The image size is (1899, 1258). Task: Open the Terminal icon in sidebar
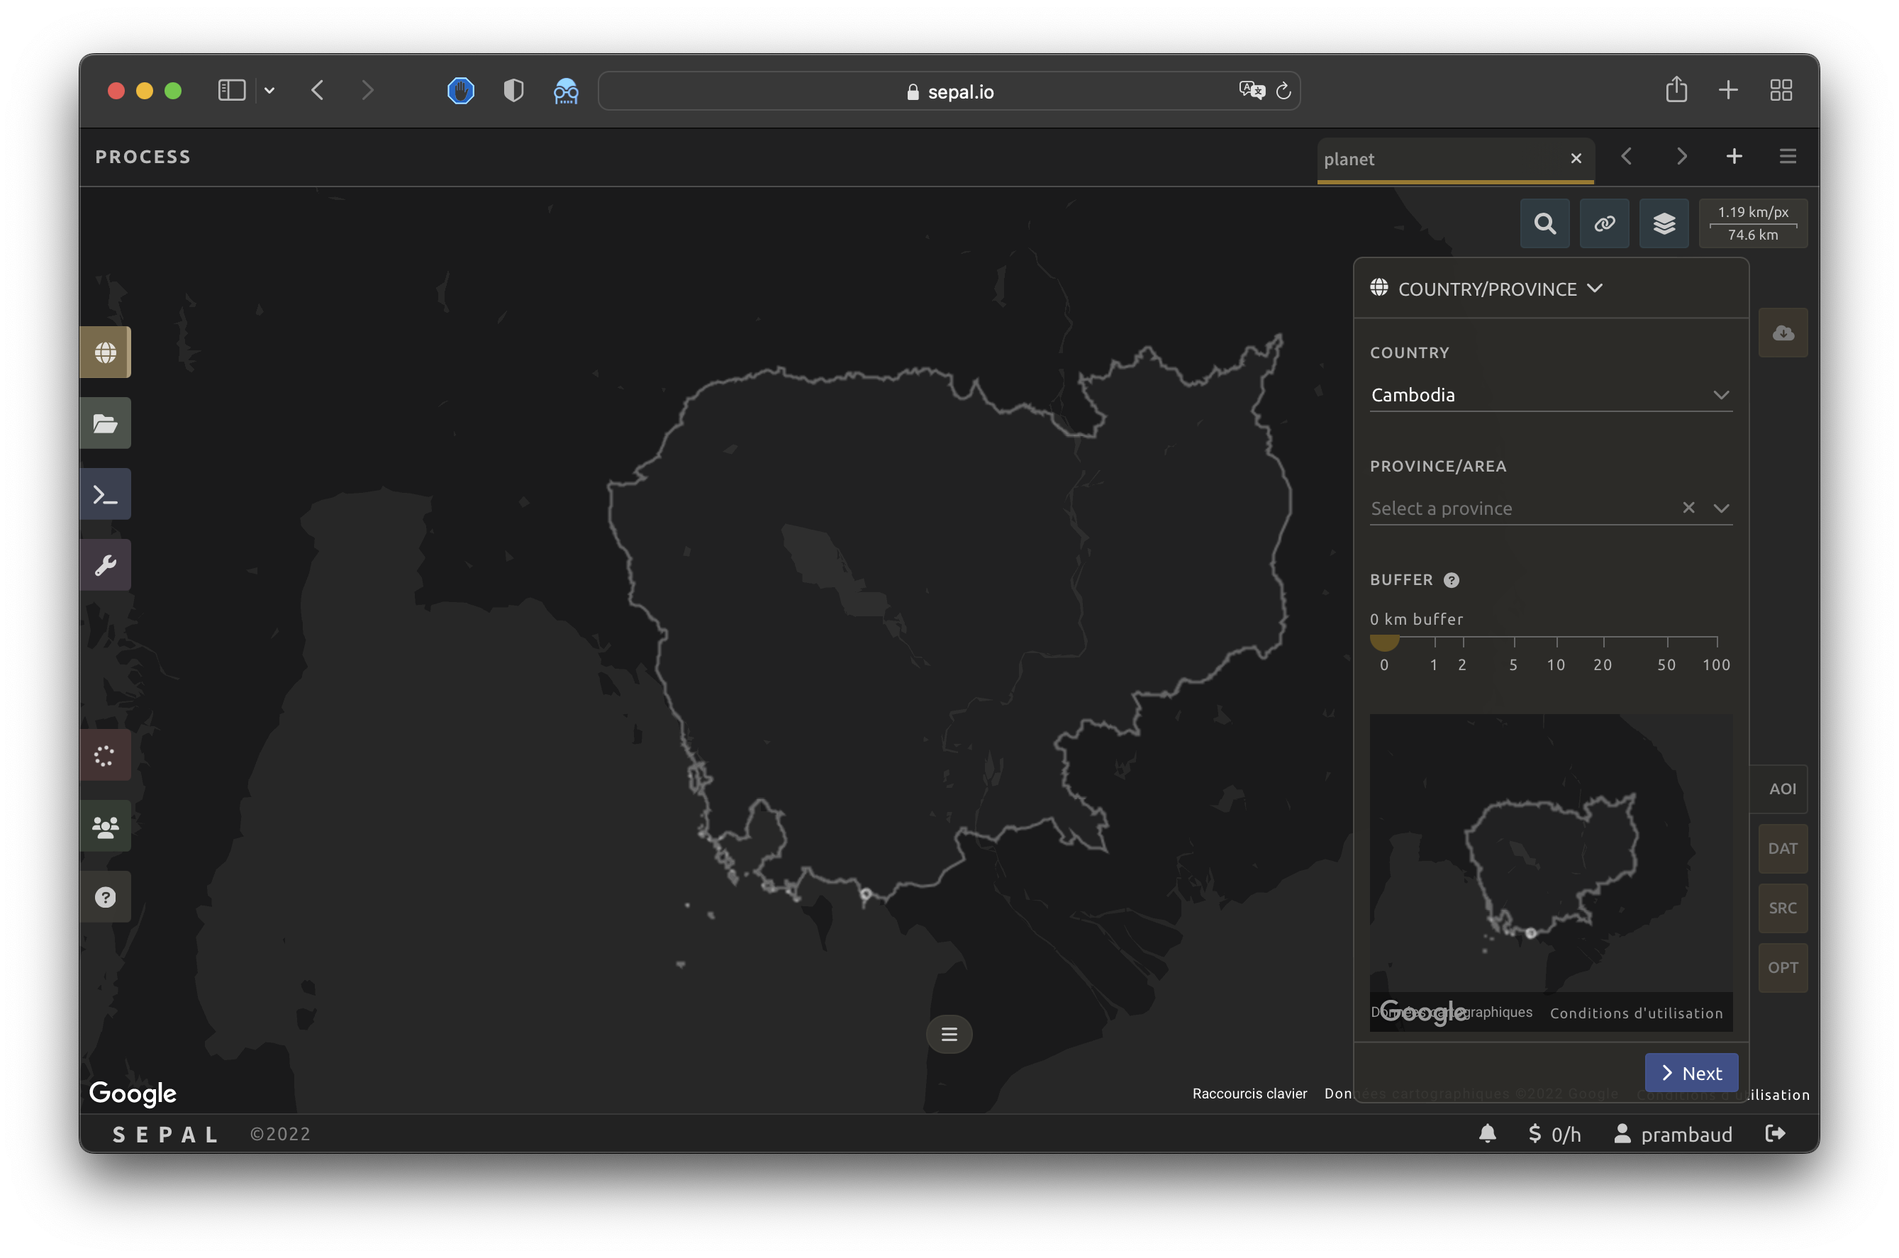(x=105, y=494)
